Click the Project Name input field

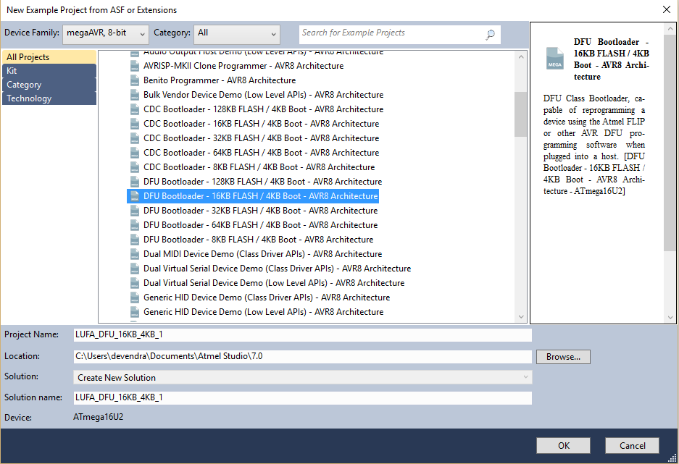pyautogui.click(x=303, y=334)
